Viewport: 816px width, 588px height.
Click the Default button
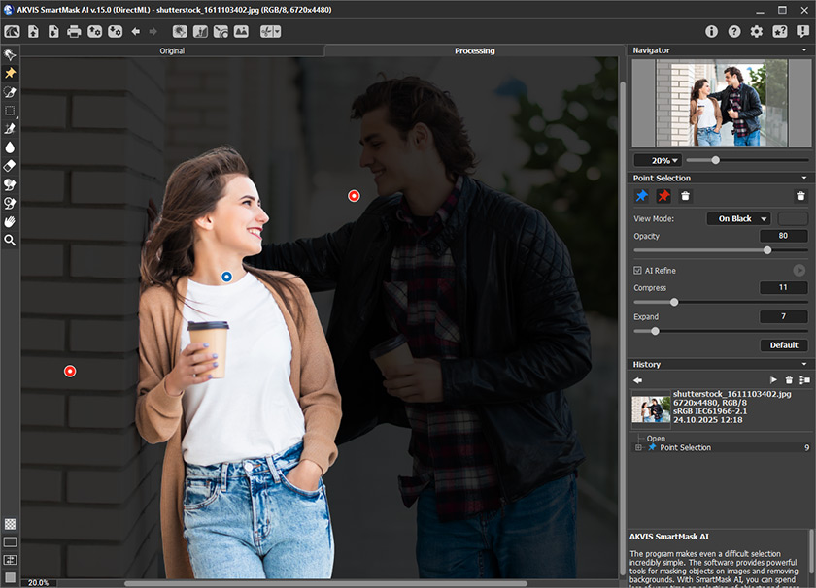click(784, 345)
